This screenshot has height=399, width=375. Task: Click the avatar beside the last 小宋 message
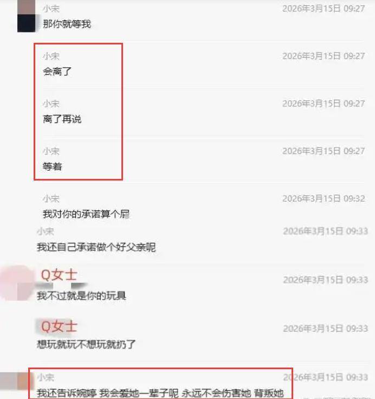coord(14,381)
